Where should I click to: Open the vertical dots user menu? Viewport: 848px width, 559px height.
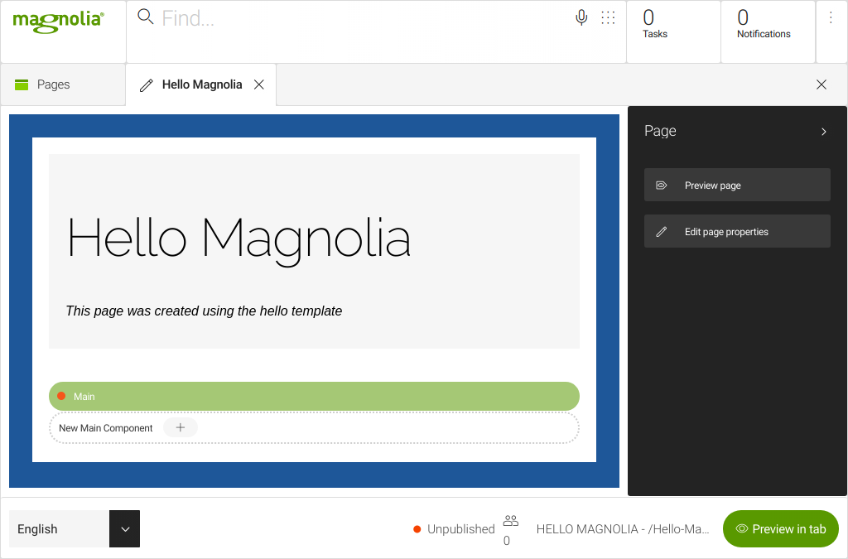(x=831, y=18)
